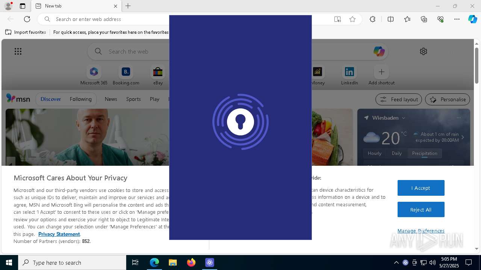Open the app launcher grid icon

18,51
